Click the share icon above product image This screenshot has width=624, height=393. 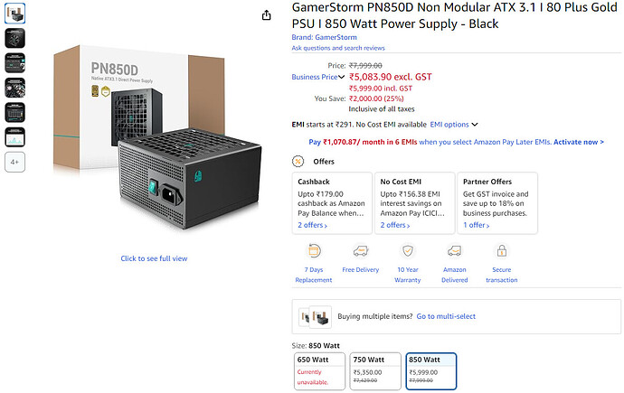[x=267, y=15]
